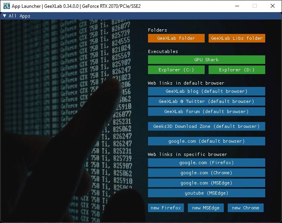Open google.com in Firefox

pyautogui.click(x=206, y=163)
